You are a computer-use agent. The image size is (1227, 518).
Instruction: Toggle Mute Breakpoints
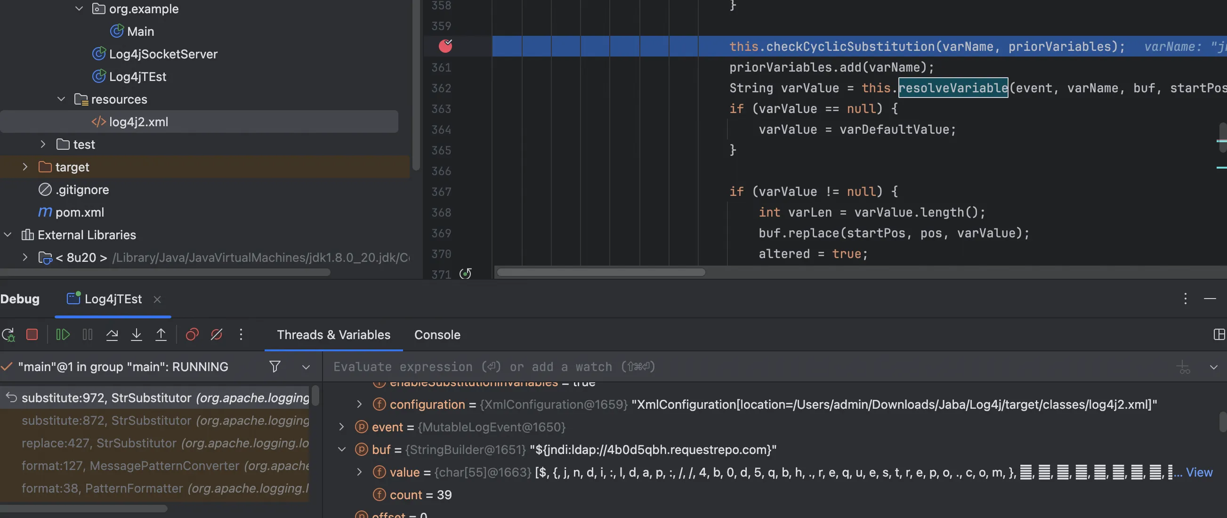click(x=217, y=334)
